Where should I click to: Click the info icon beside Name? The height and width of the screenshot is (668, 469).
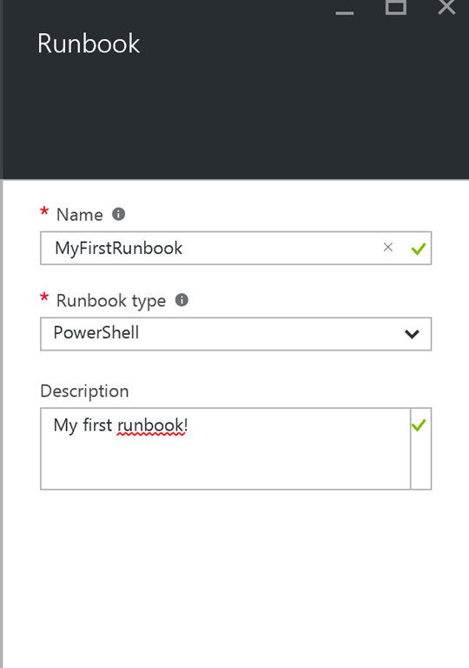click(x=118, y=214)
